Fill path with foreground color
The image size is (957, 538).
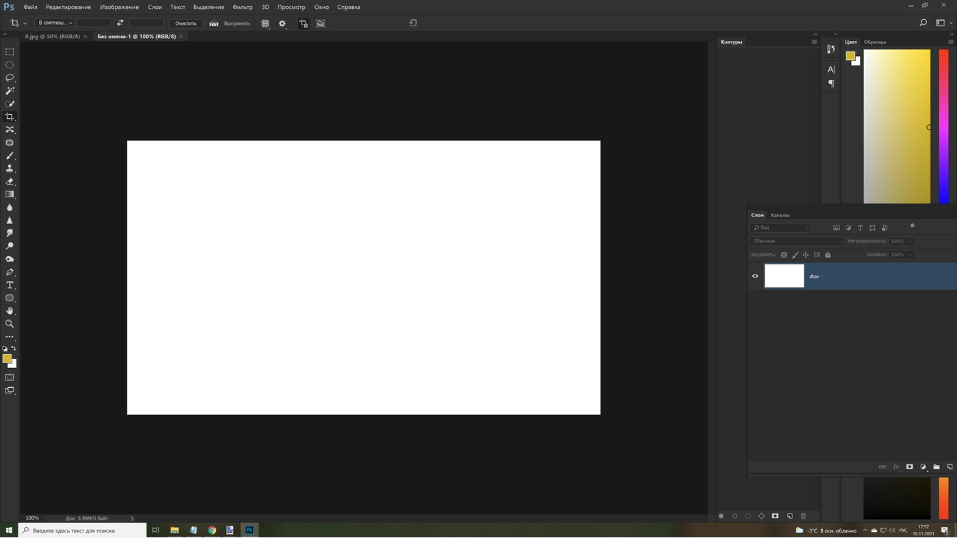point(721,516)
